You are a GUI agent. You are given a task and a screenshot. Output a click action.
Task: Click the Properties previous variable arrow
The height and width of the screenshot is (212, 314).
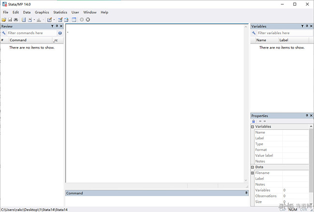coord(260,121)
